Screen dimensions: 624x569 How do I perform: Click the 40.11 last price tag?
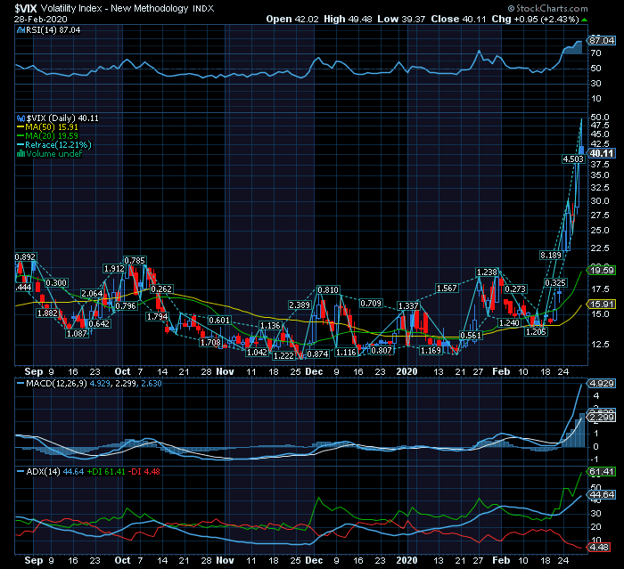(x=602, y=153)
